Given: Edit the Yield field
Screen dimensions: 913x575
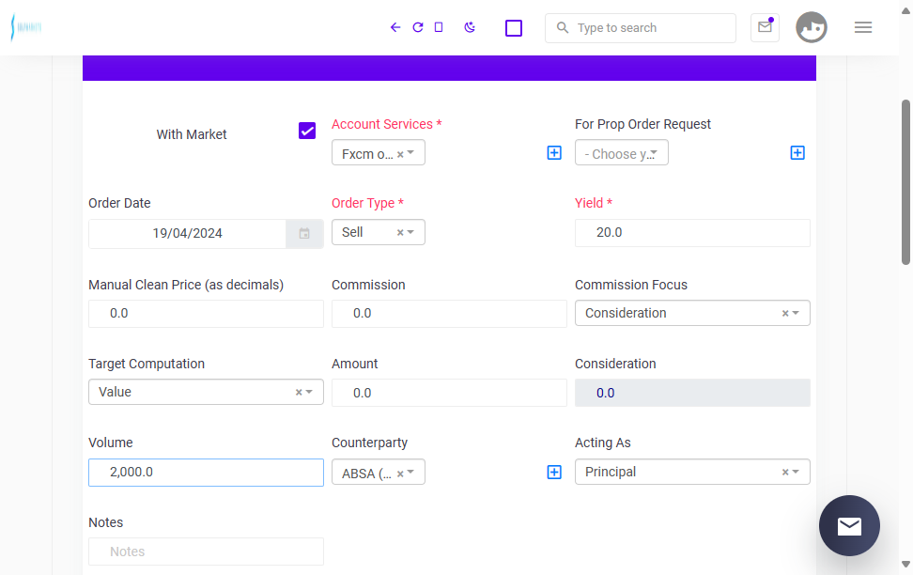Looking at the screenshot, I should (x=692, y=232).
